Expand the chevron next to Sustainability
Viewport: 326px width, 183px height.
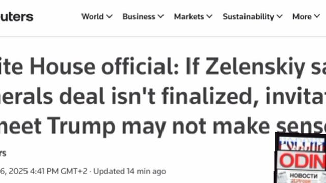(x=280, y=16)
